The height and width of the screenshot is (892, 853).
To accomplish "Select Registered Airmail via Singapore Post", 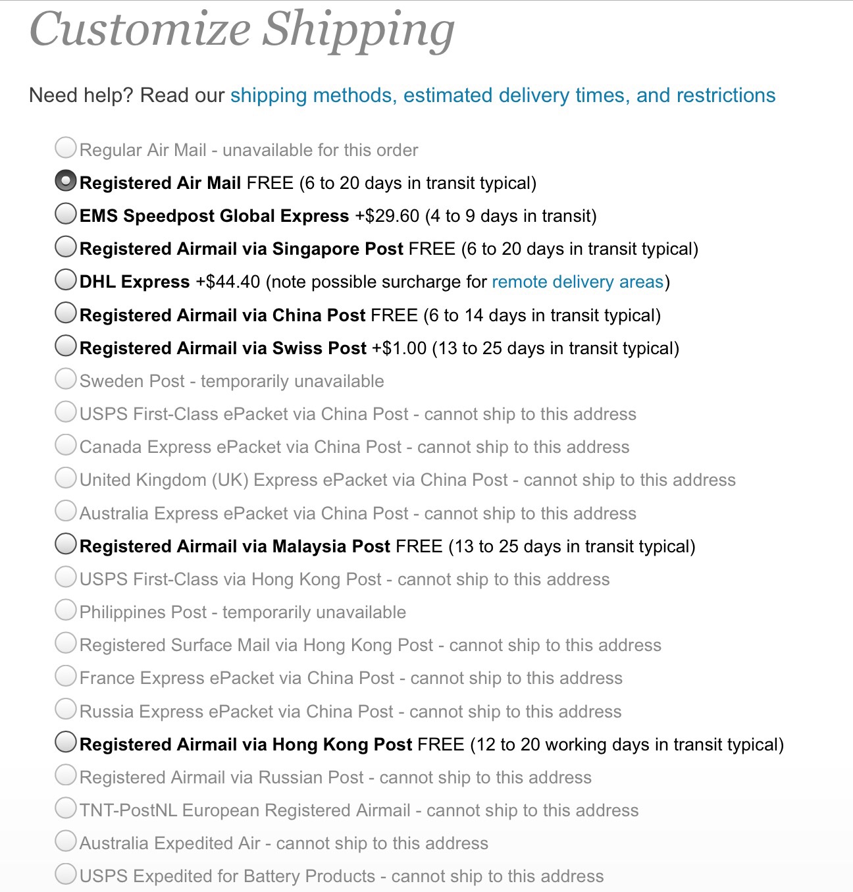I will 66,246.
